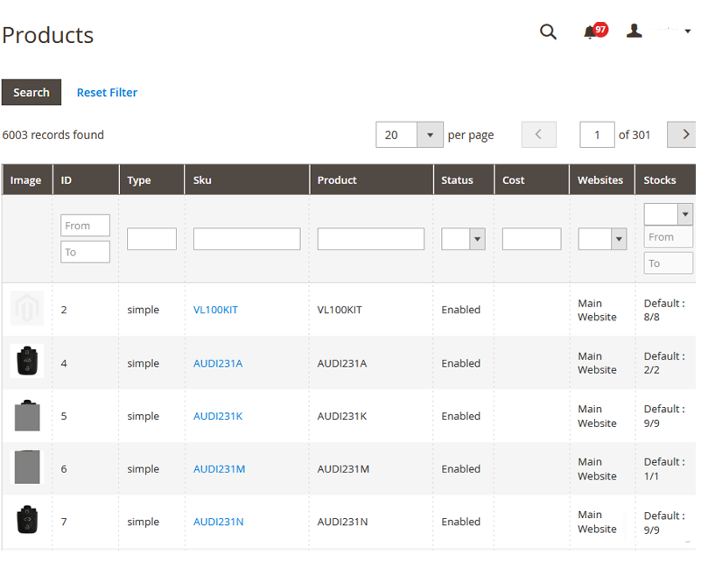The image size is (701, 568).
Task: Open the per-page count dropdown
Action: tap(430, 134)
